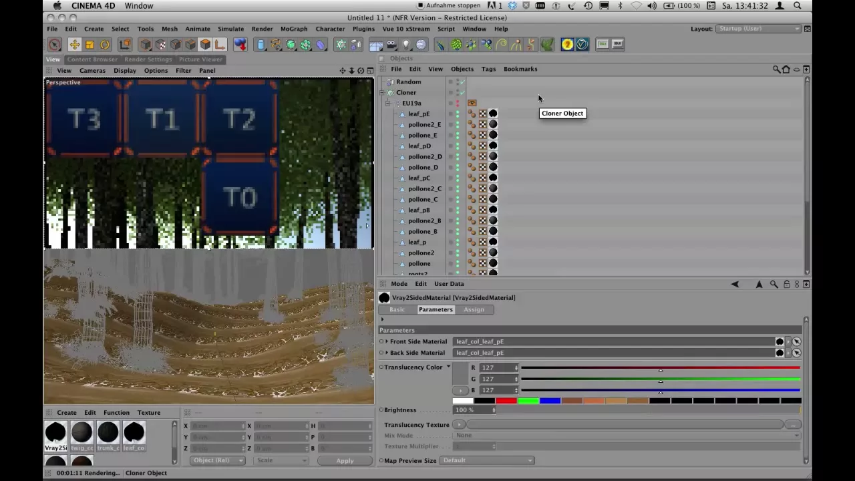Pick the green preset color swatch
The height and width of the screenshot is (481, 855).
[528, 401]
